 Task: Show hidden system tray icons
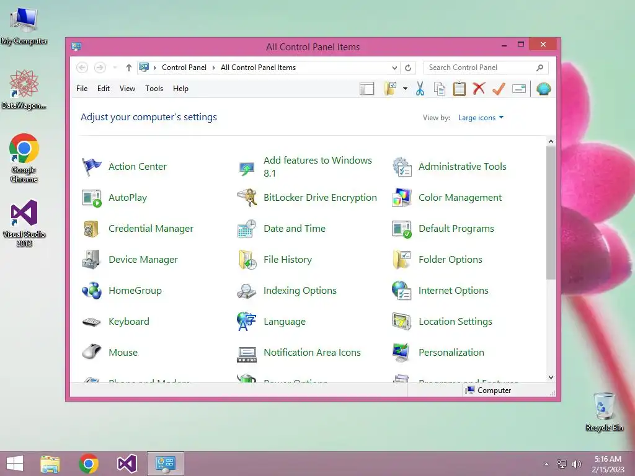tap(547, 464)
